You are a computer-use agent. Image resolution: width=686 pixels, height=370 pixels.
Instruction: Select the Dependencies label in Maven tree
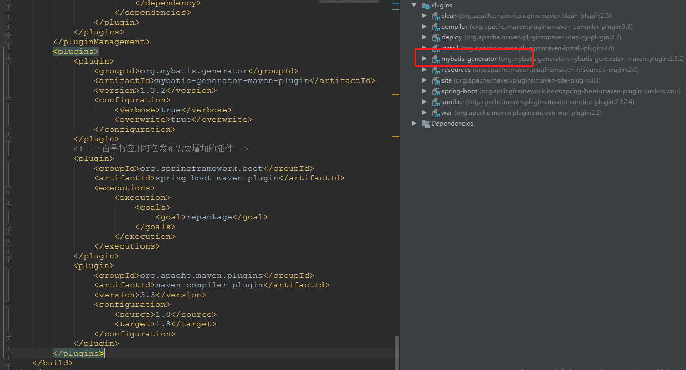pyautogui.click(x=452, y=124)
